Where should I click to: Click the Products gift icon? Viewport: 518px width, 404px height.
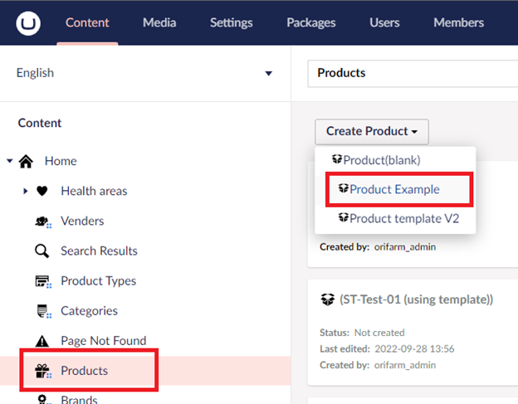(x=43, y=371)
